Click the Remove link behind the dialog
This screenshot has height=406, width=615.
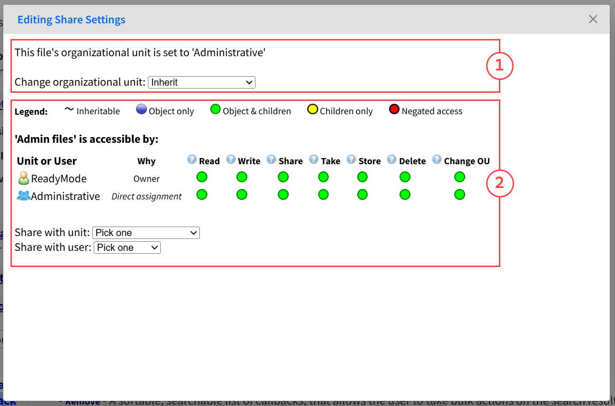[82, 401]
